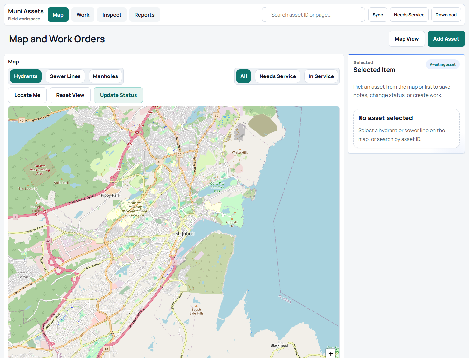This screenshot has width=469, height=358.
Task: Zoom in with the map plus button
Action: coord(331,353)
